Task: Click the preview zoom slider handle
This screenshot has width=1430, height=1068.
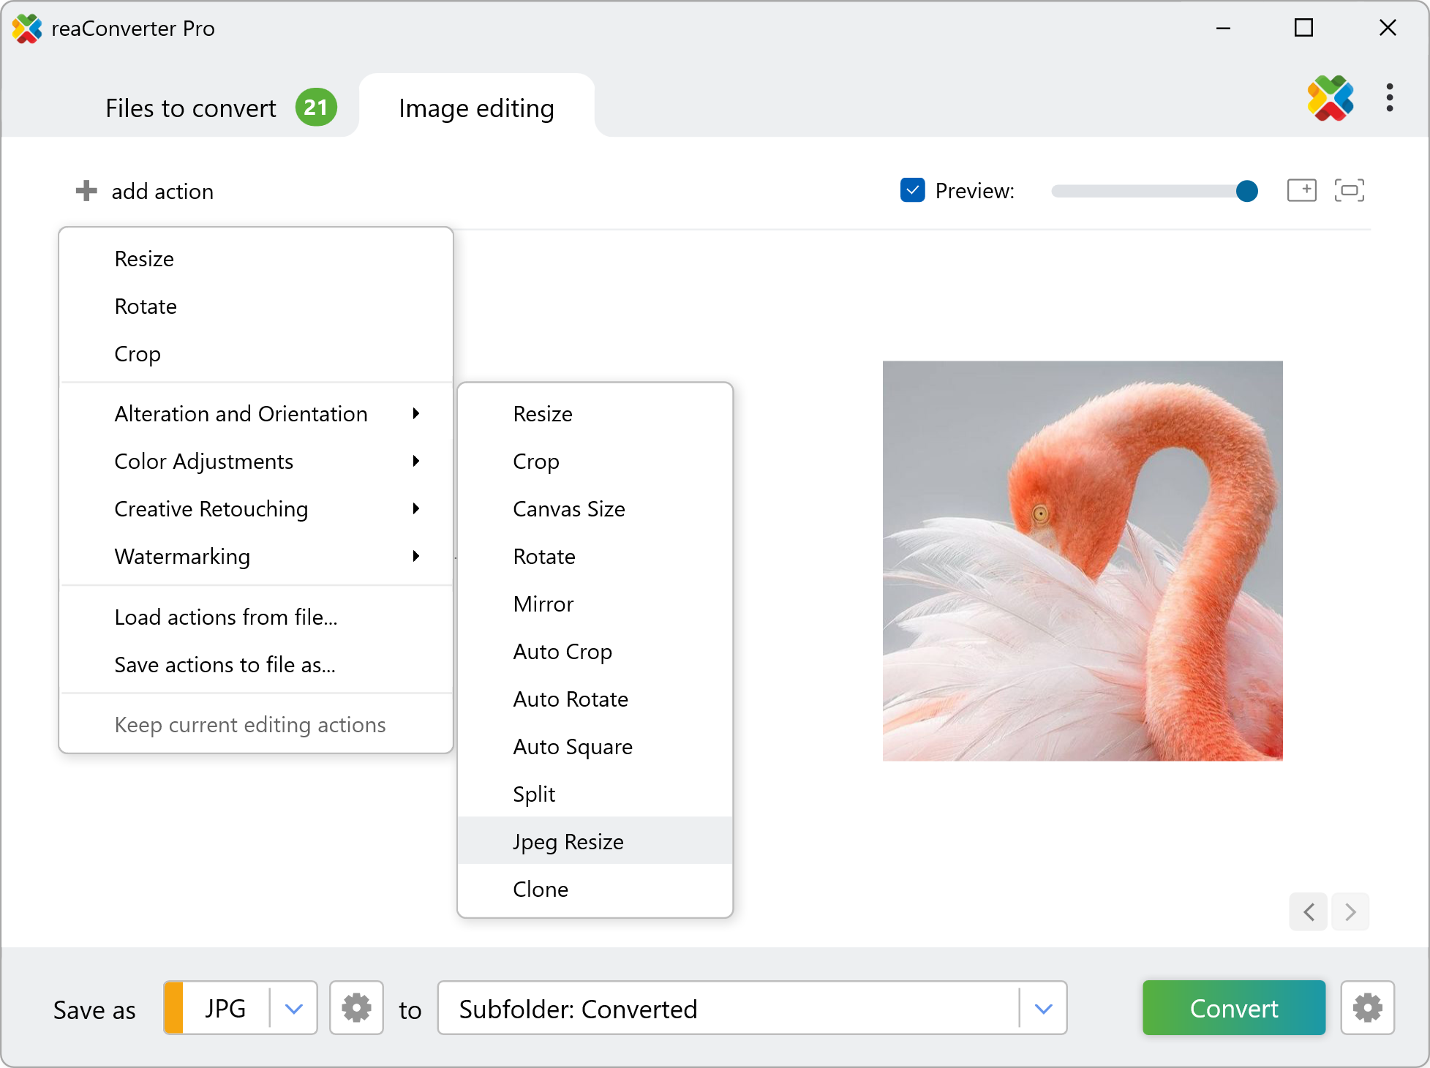Action: [1246, 191]
